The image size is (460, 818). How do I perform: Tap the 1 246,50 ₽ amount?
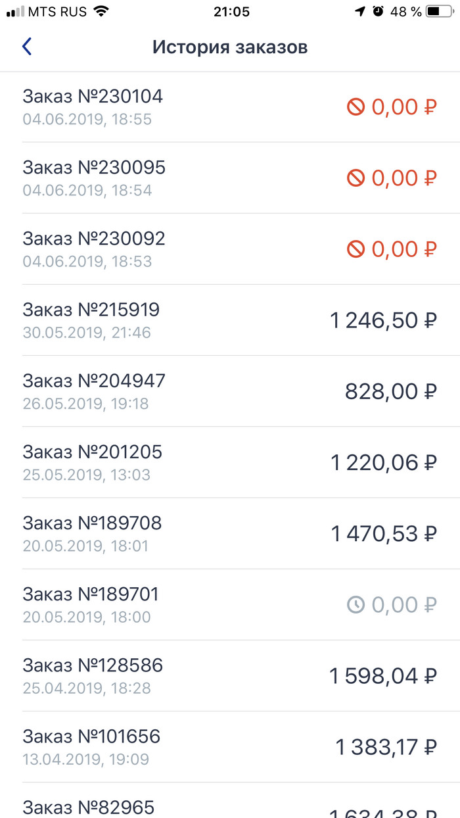[383, 320]
